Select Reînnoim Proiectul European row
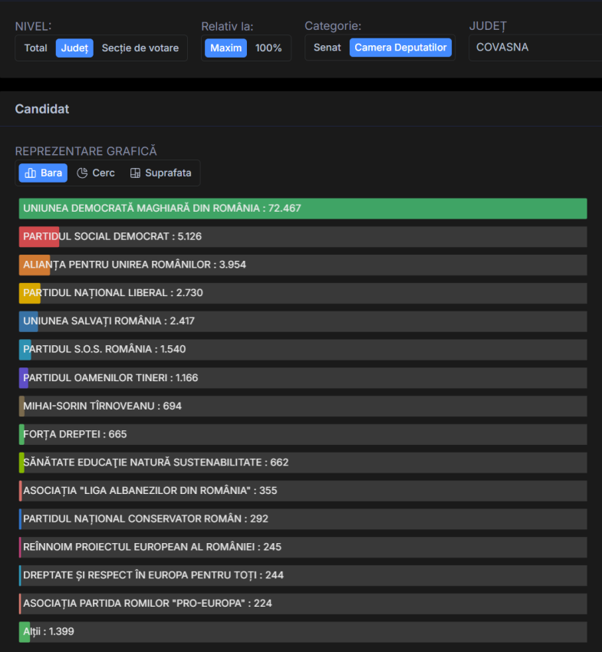602x652 pixels. (x=303, y=547)
